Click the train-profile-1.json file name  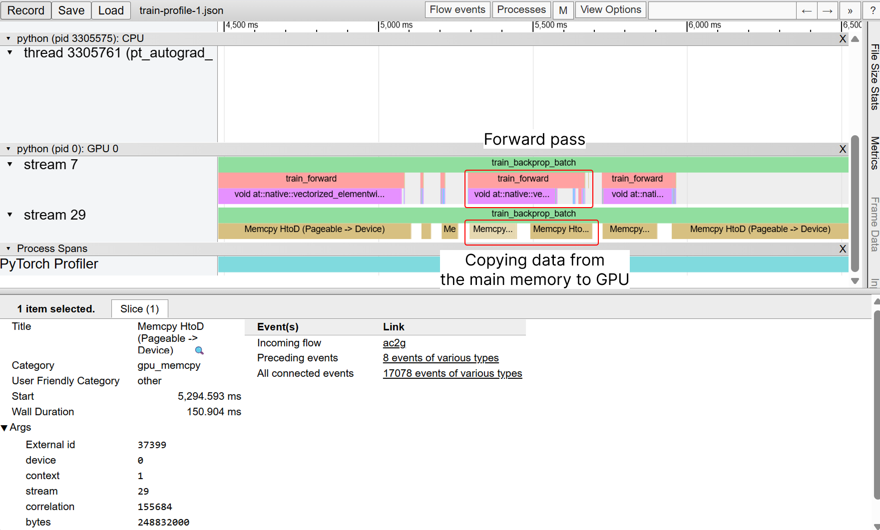pyautogui.click(x=181, y=10)
